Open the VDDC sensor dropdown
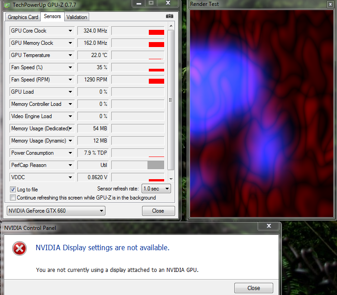 click(70, 177)
